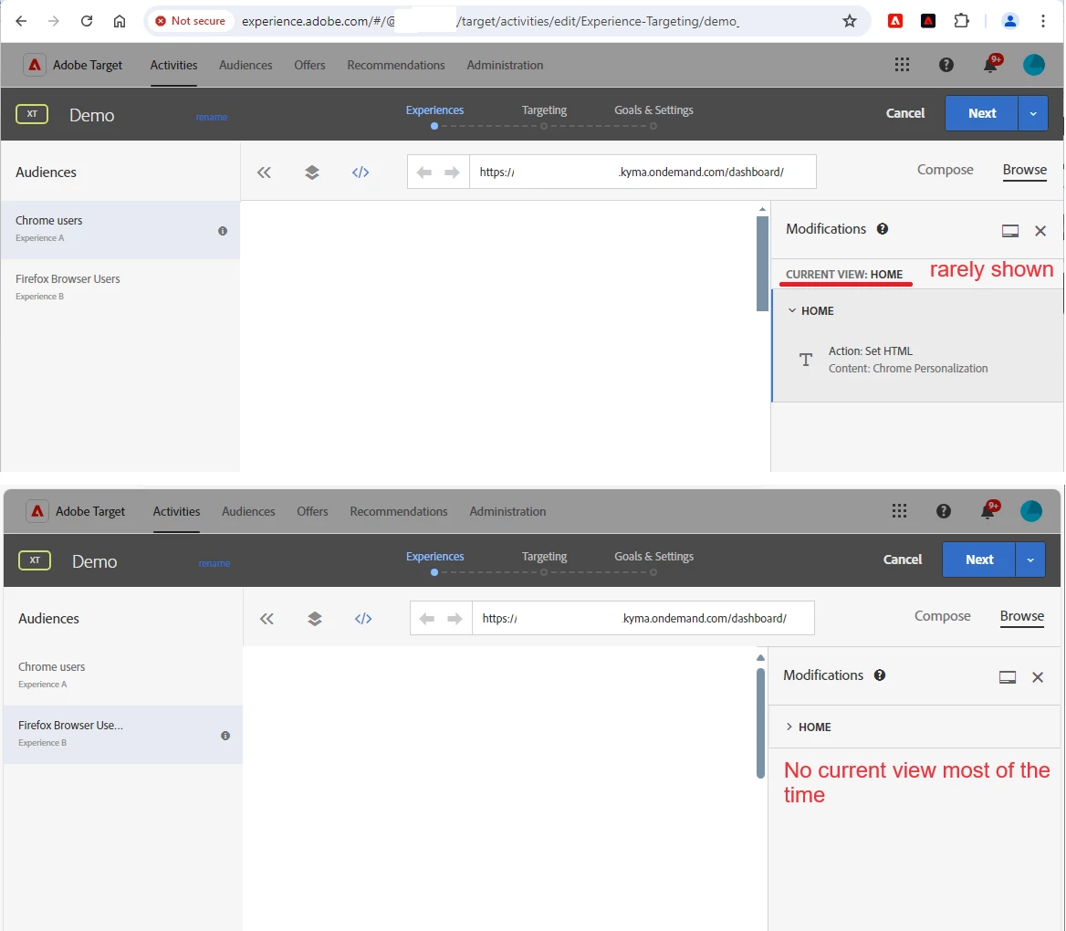Collapse HOME section in top Modifications panel

click(792, 310)
